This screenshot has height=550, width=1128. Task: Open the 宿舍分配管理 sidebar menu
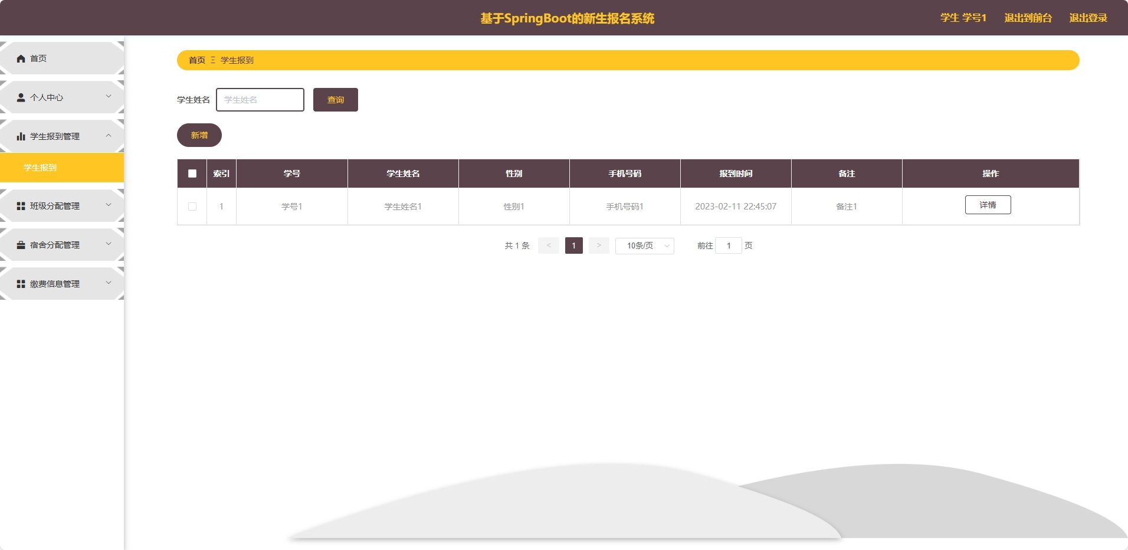pos(62,245)
